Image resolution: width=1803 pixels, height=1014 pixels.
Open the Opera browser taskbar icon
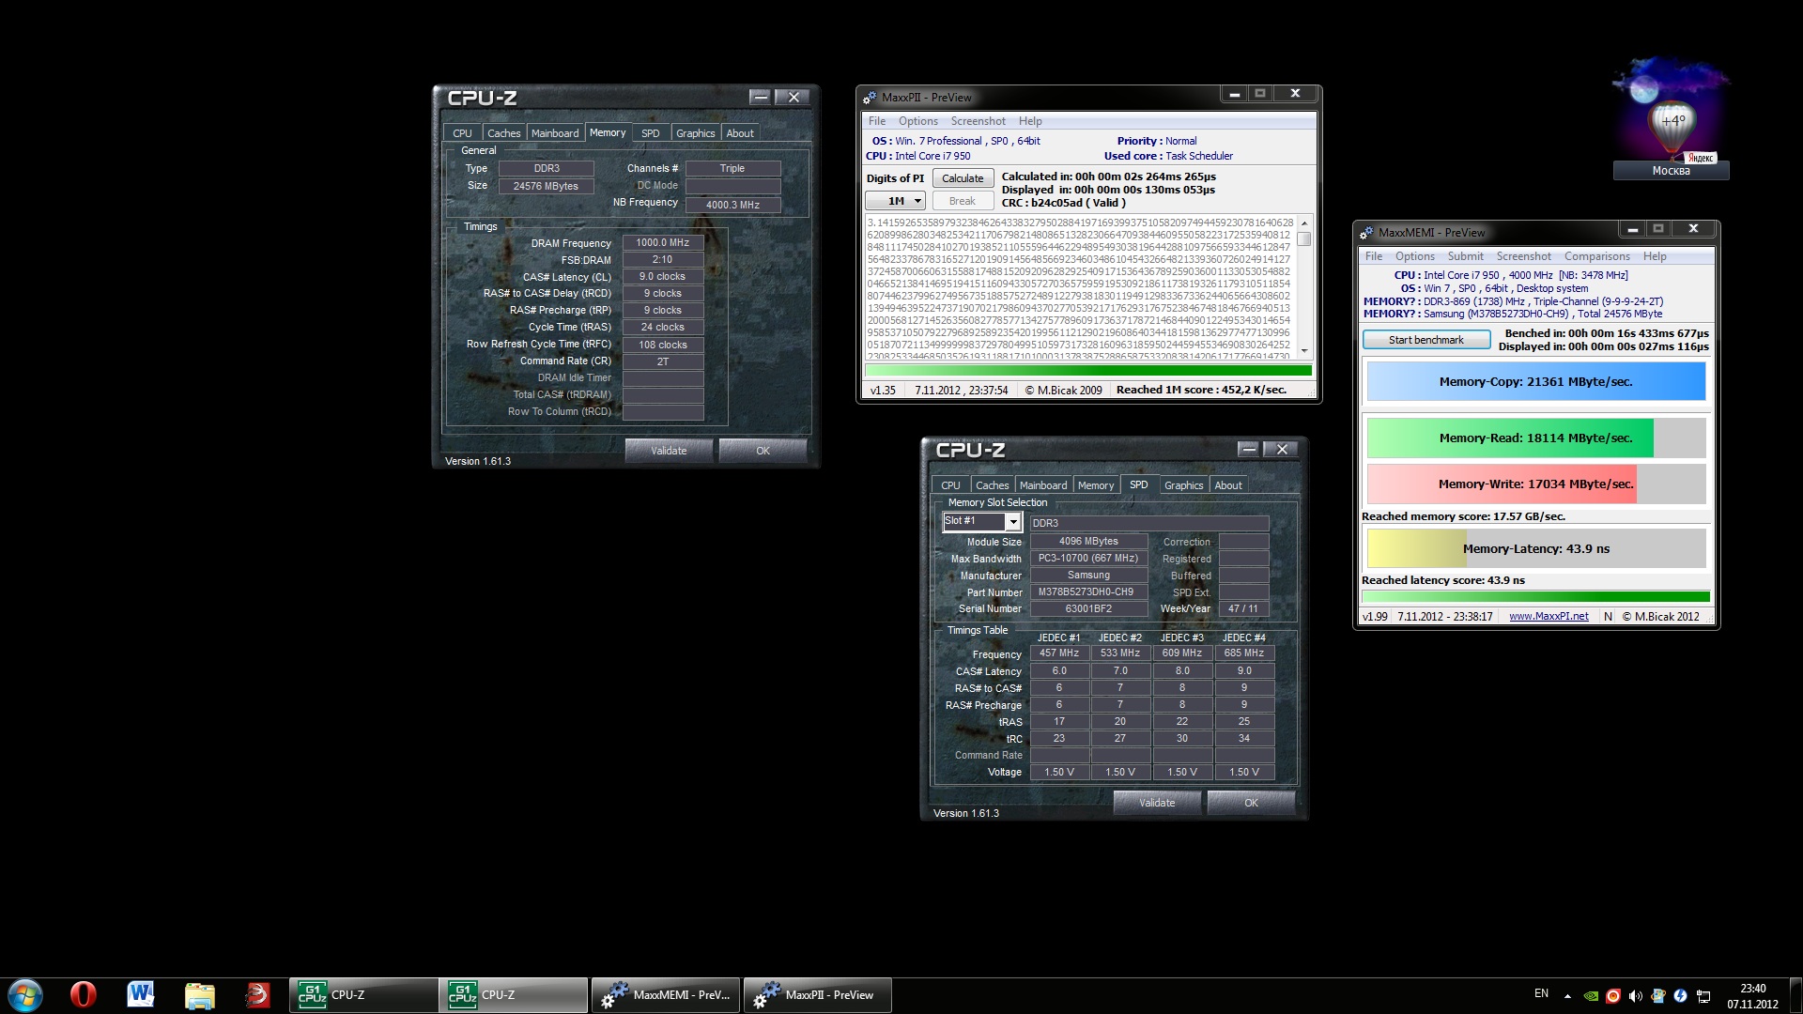pos(83,994)
